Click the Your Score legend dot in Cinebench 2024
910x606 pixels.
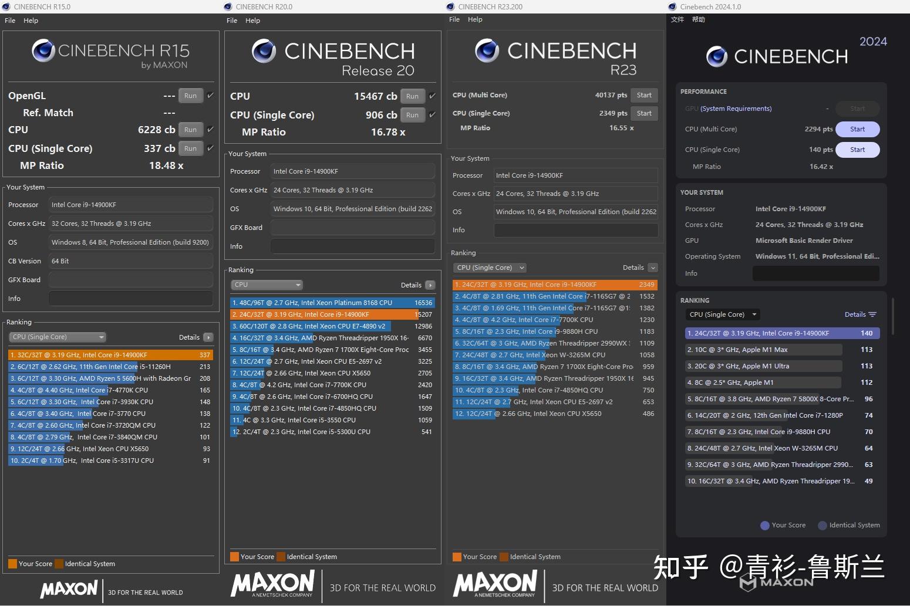(x=764, y=526)
